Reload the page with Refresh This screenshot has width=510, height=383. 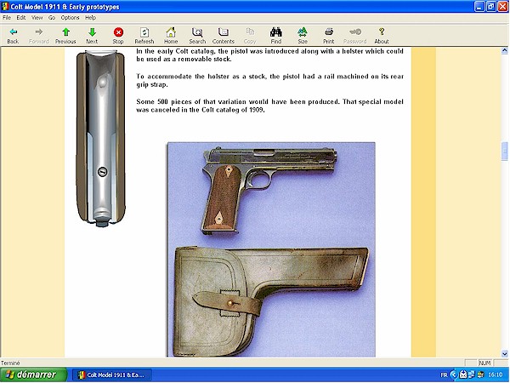(x=144, y=36)
